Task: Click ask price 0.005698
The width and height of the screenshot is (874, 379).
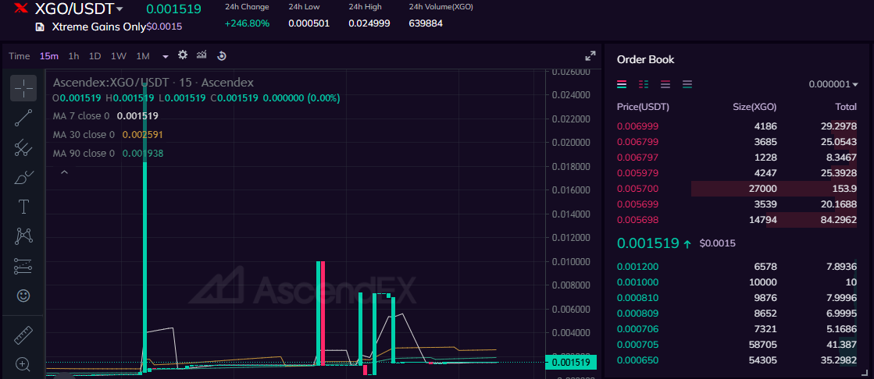Action: (x=637, y=220)
